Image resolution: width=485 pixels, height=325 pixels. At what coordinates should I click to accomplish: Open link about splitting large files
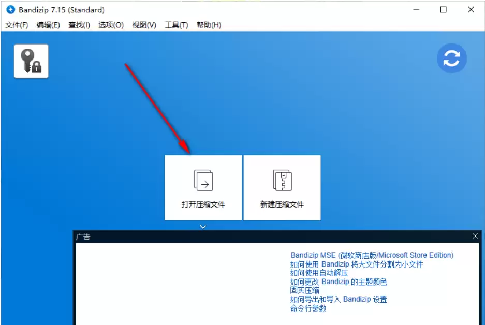coord(357,264)
